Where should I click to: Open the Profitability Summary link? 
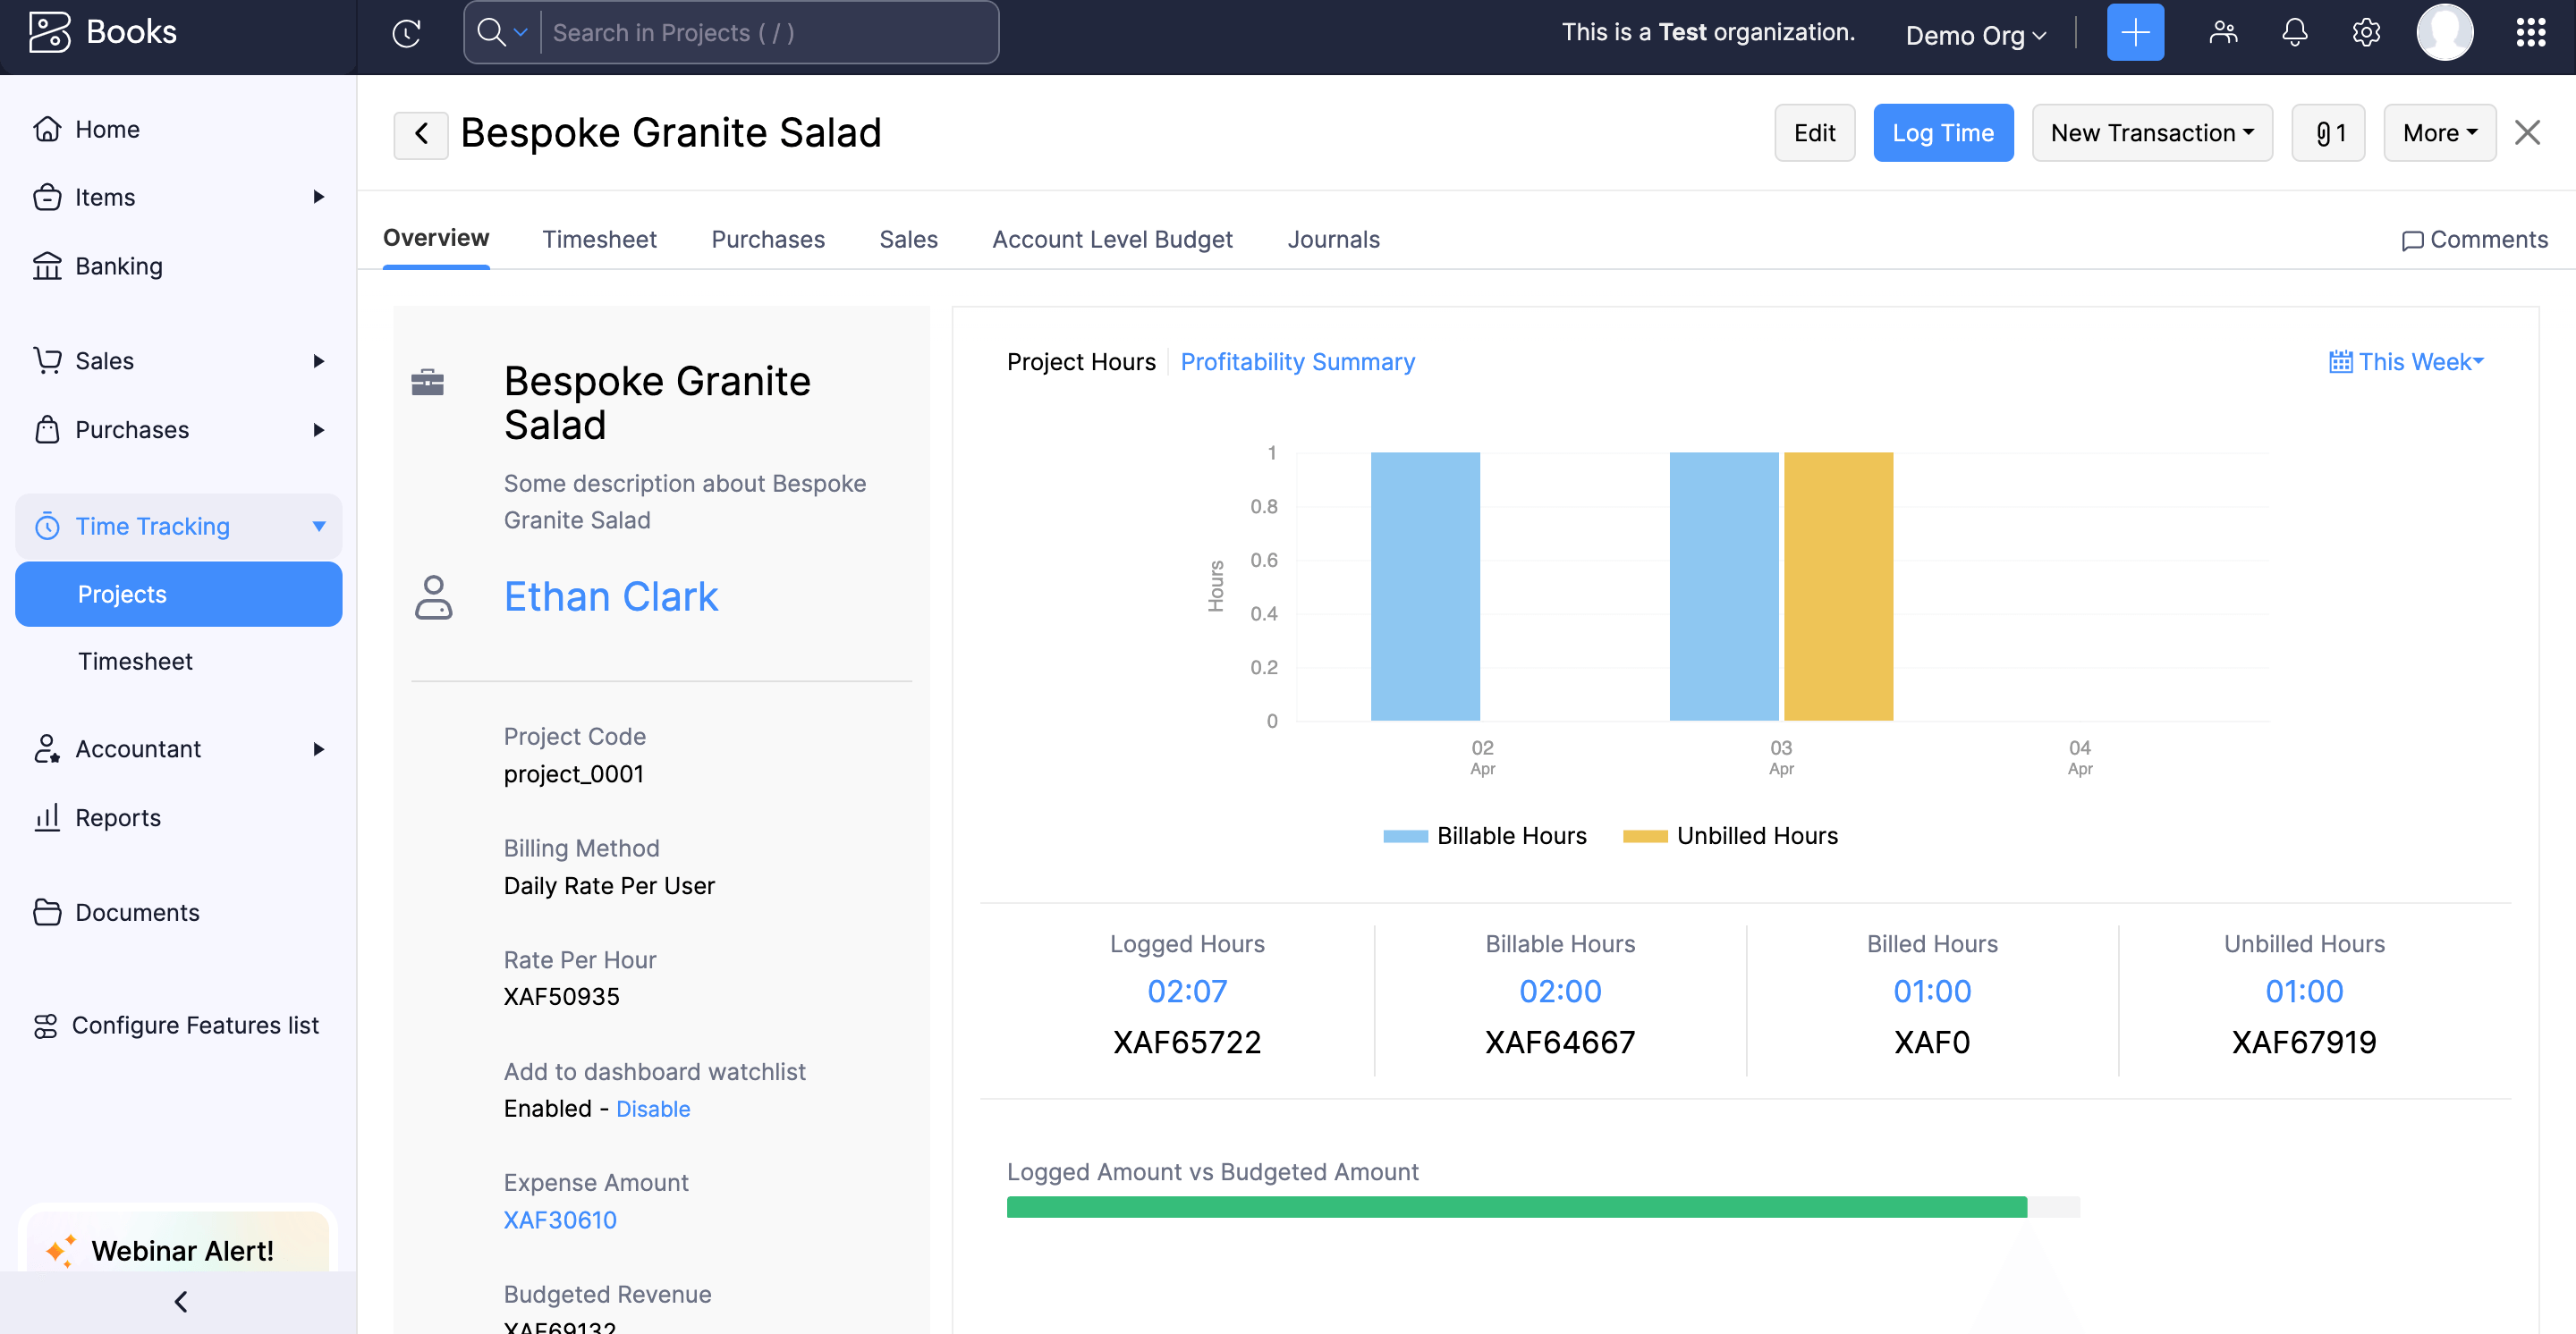(1297, 362)
